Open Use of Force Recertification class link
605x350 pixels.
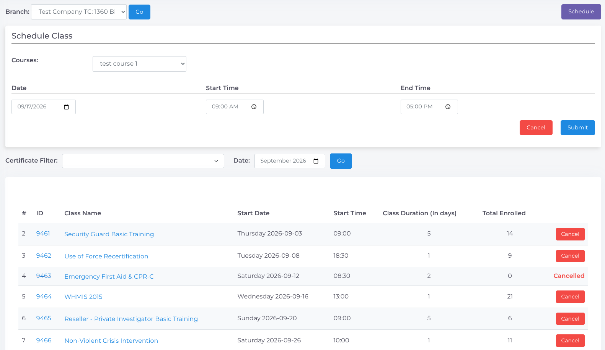point(106,256)
